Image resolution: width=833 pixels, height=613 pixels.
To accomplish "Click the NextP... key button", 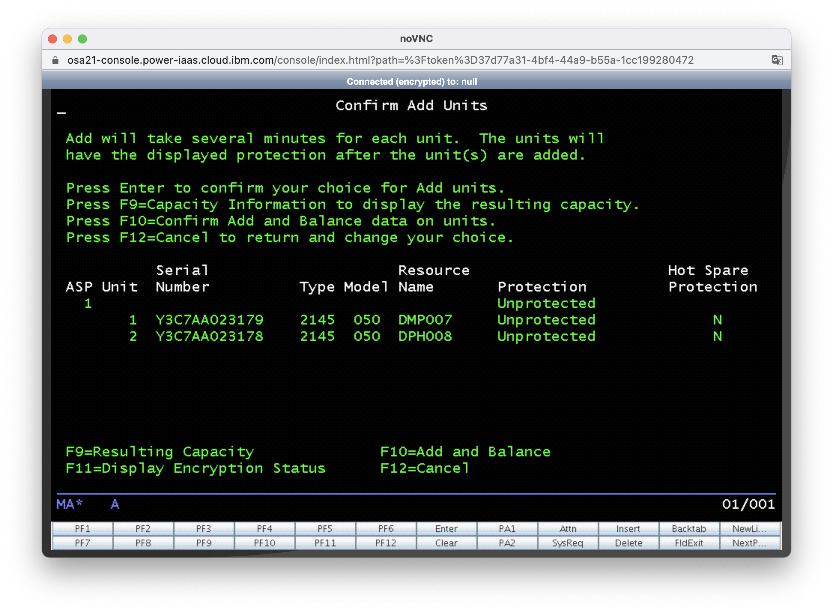I will [749, 543].
